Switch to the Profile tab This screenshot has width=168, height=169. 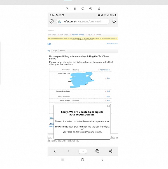click(x=62, y=51)
